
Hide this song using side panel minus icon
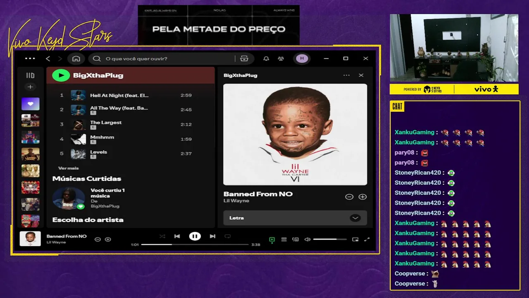pos(349,197)
